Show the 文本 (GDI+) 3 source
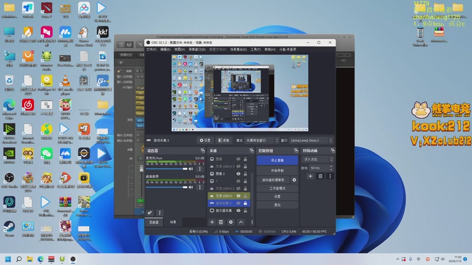Image resolution: width=472 pixels, height=265 pixels. 238,166
